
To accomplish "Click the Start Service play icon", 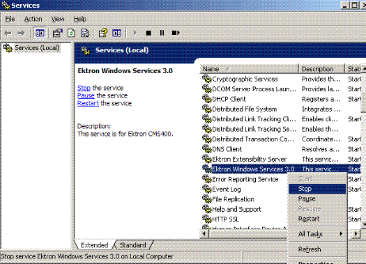I will [x=135, y=33].
